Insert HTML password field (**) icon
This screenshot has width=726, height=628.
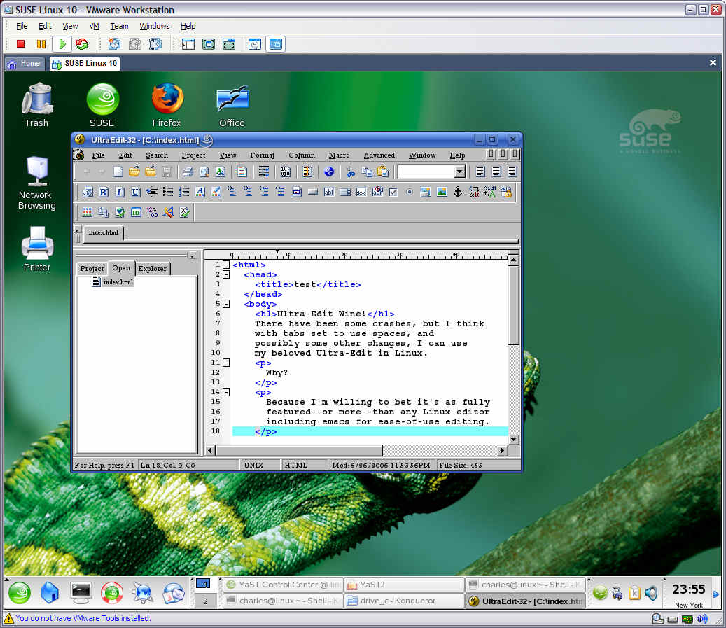(x=361, y=192)
